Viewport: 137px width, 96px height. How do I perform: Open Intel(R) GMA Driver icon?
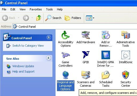click(x=106, y=55)
